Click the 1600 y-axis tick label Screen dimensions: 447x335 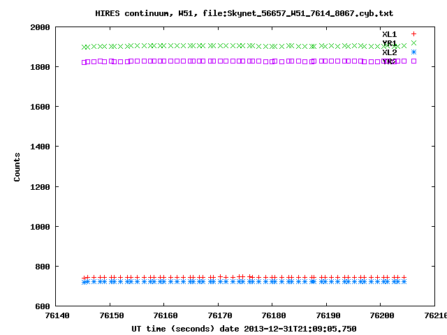pyautogui.click(x=41, y=107)
